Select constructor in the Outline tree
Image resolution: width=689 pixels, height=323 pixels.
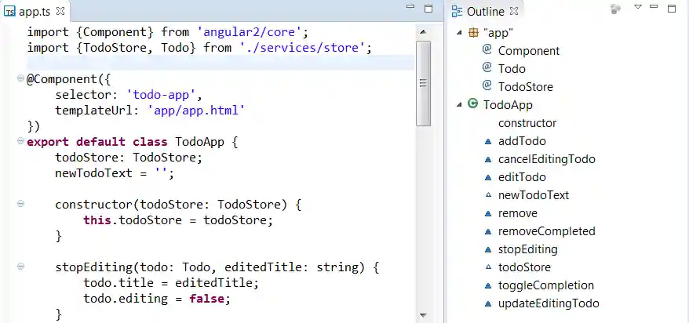tap(527, 123)
